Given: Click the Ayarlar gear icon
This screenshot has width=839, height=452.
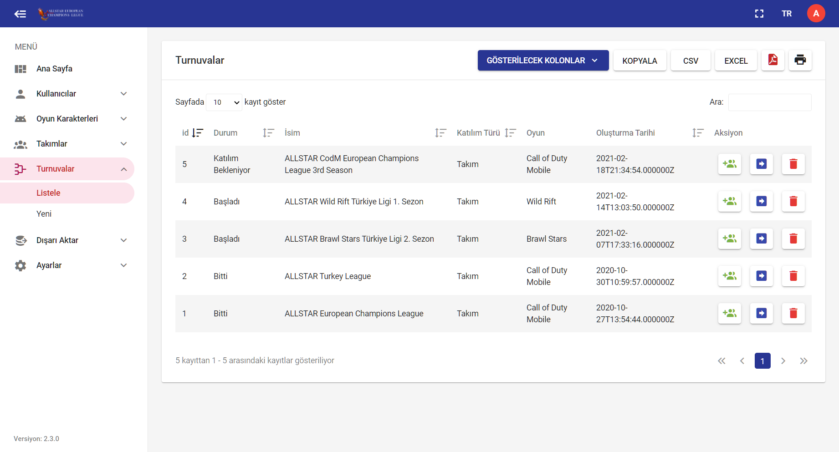Looking at the screenshot, I should tap(20, 265).
